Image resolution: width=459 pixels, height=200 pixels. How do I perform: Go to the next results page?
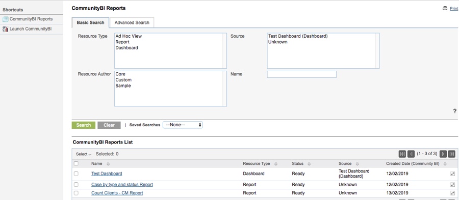click(x=443, y=154)
